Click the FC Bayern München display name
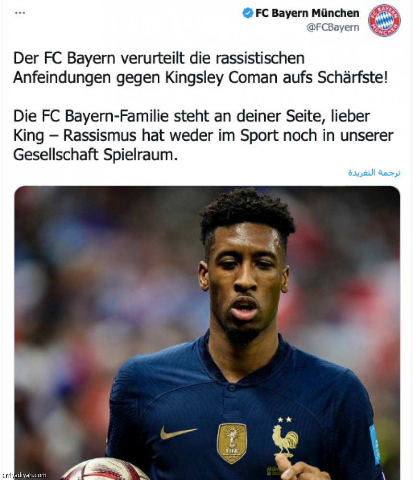This screenshot has width=413, height=480. [x=307, y=13]
